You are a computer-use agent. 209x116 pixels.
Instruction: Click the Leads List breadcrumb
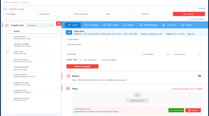pyautogui.click(x=24, y=2)
